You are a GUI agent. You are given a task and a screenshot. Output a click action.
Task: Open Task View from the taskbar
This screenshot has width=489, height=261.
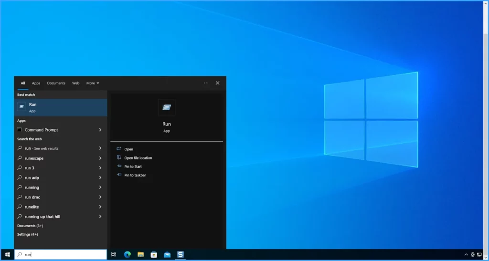(x=114, y=255)
